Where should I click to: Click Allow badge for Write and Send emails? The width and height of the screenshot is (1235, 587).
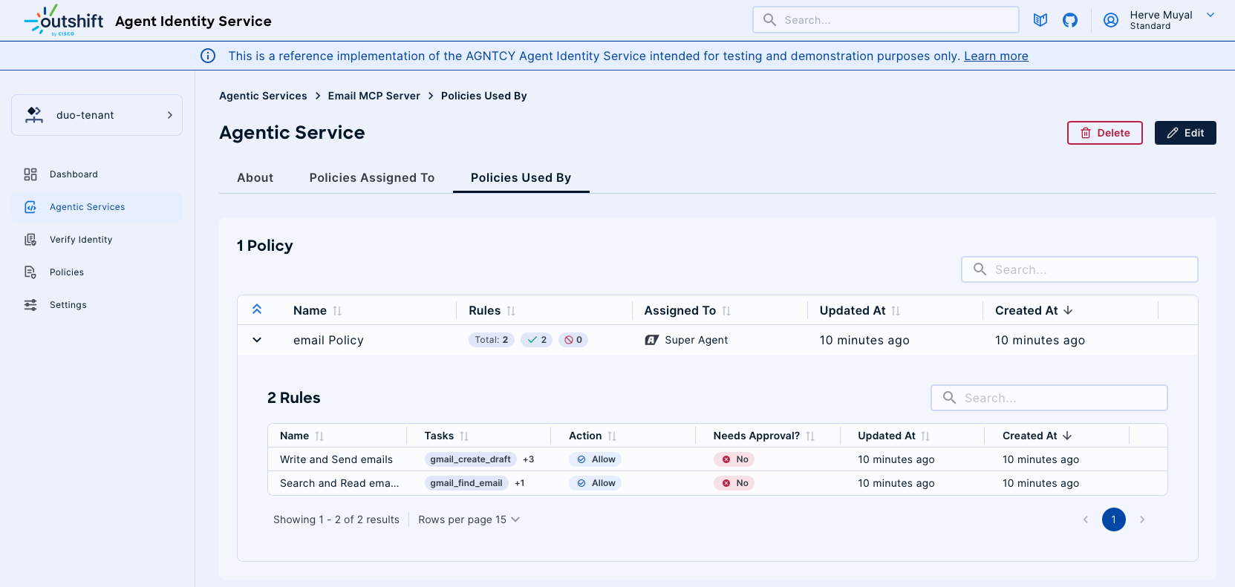[x=596, y=459]
